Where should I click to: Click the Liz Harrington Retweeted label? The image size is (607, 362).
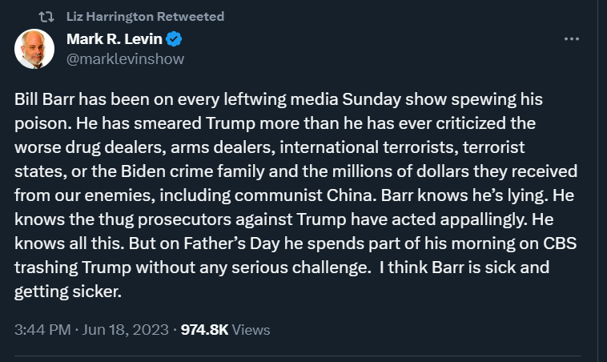click(x=145, y=17)
